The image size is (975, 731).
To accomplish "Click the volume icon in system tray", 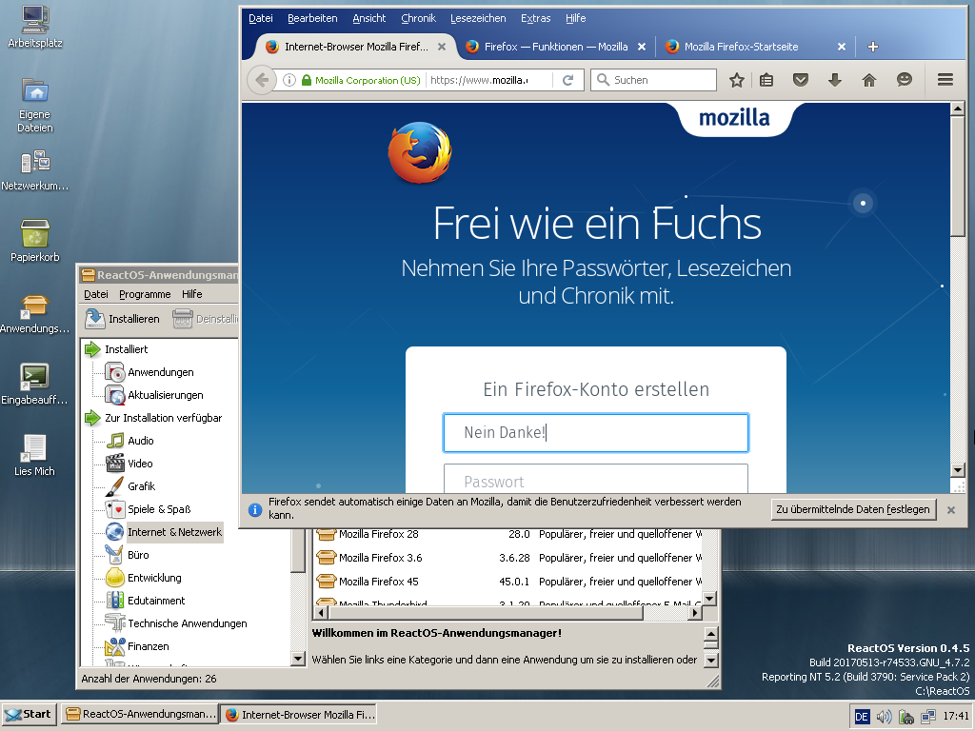I will [x=884, y=716].
